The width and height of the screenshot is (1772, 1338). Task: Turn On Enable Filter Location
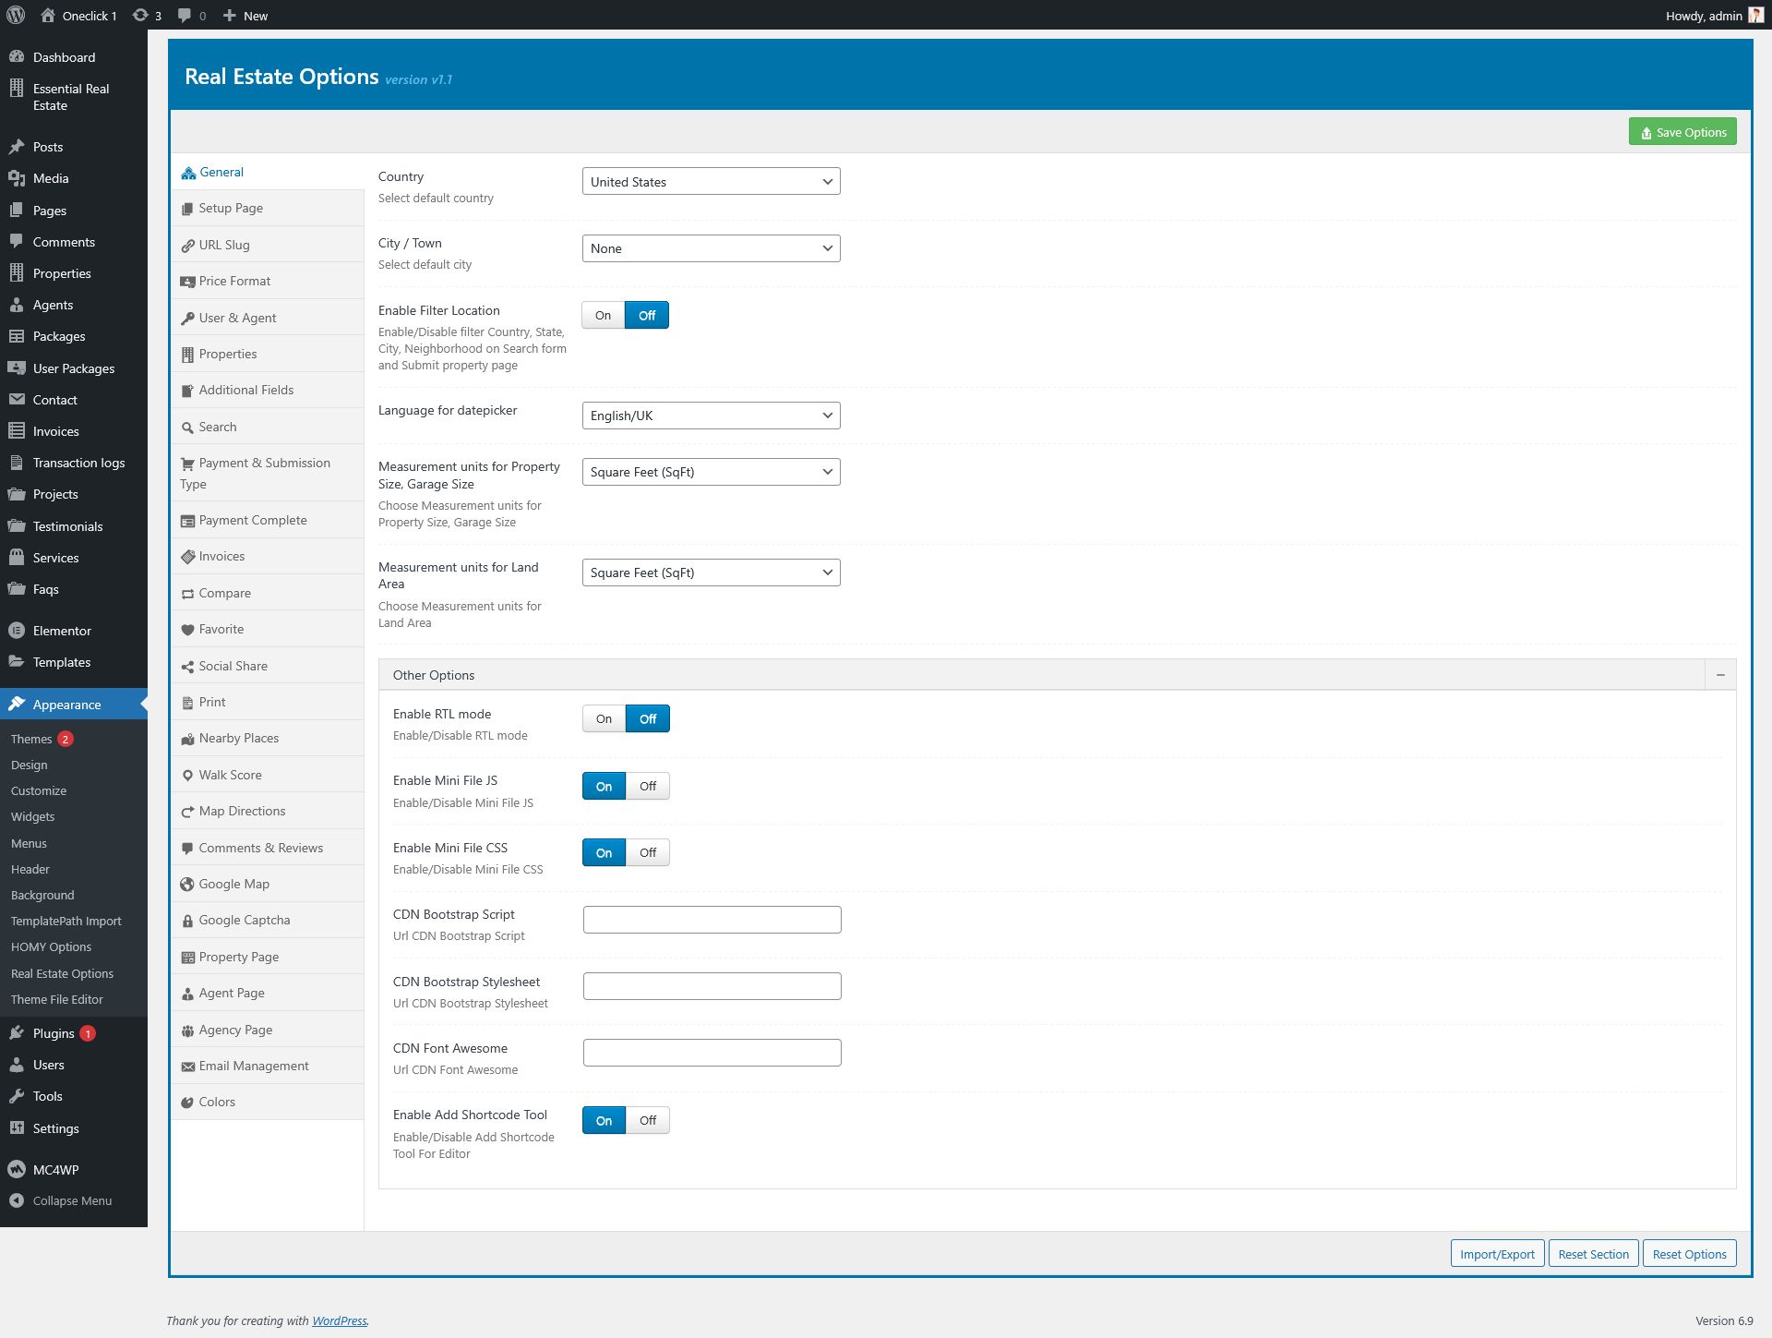click(603, 315)
